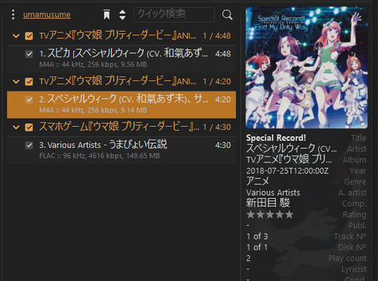Screen dimensions: 378x281
Task: Open the umamusume playlist link
Action: [47, 14]
